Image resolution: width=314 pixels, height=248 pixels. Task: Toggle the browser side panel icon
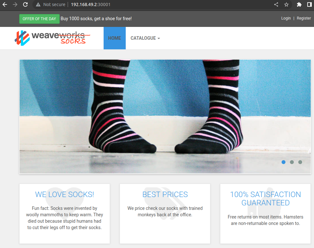tap(310, 4)
